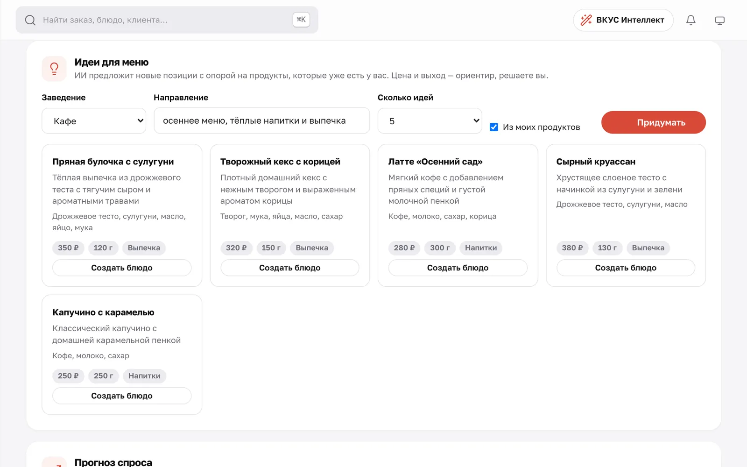Click the 250 ₽ price tag
Screen dimensions: 747x467
point(68,376)
